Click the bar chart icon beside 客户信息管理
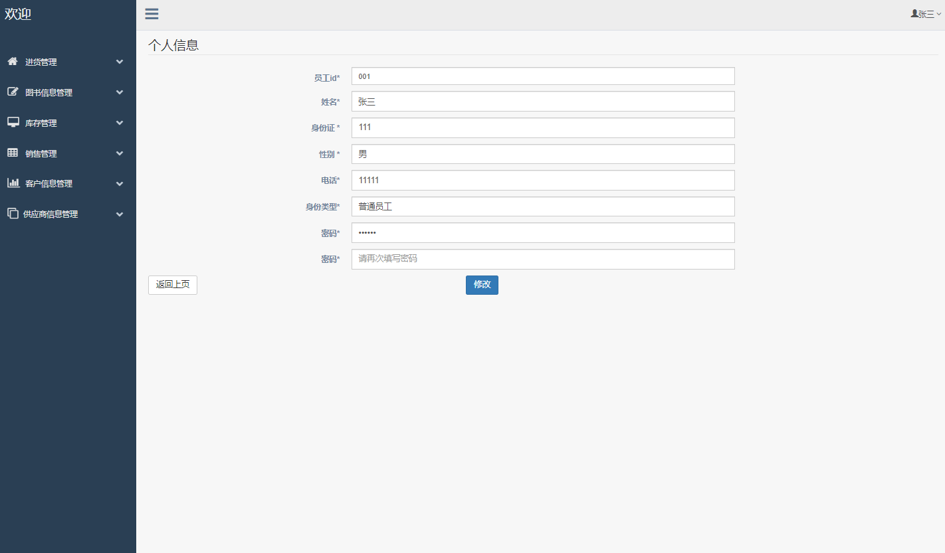945x553 pixels. [13, 183]
